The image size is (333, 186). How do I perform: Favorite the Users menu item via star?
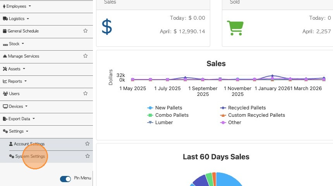(85, 93)
